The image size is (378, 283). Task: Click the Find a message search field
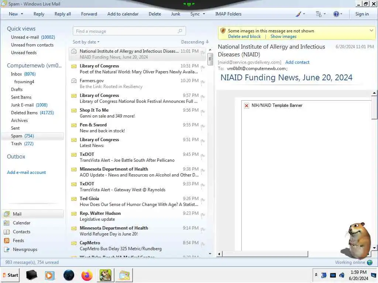[x=129, y=31]
